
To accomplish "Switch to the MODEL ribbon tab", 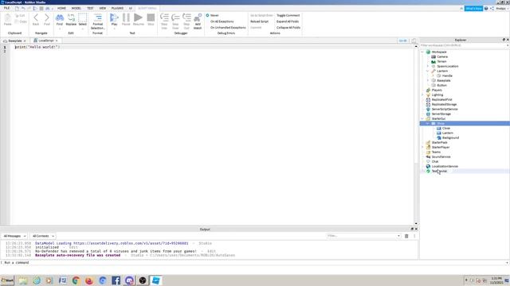I will point(76,8).
